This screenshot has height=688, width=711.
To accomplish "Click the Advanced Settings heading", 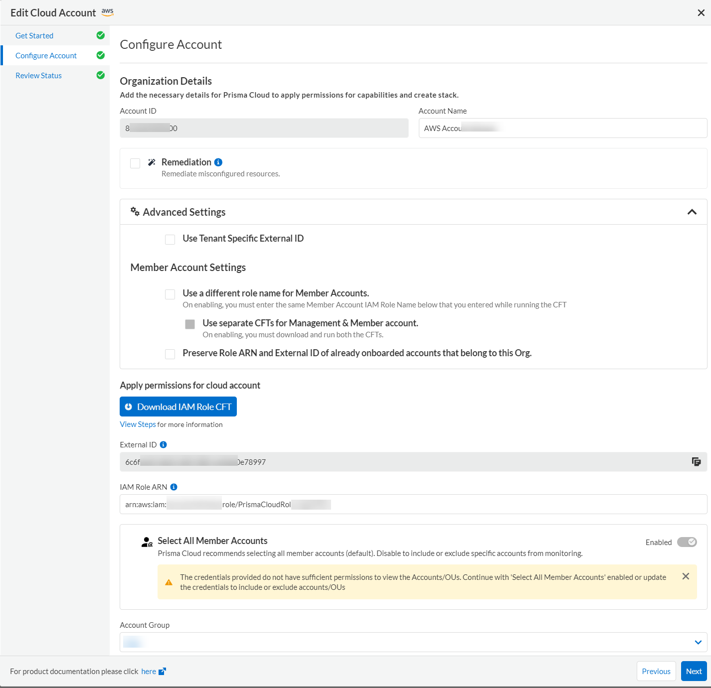I will click(x=184, y=212).
